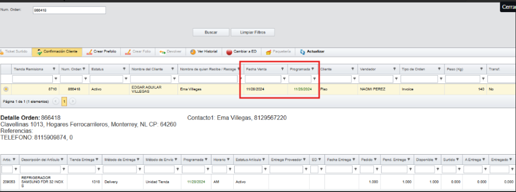Click the Confirmación Cliente toolbar button
The width and height of the screenshot is (516, 192).
click(x=57, y=52)
